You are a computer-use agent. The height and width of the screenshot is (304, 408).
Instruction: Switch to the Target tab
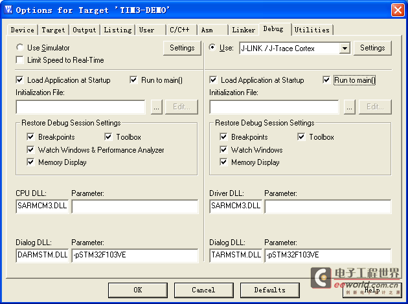53,30
